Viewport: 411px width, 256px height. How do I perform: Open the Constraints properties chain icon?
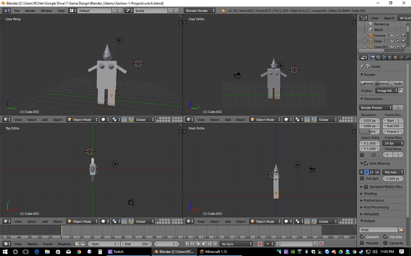tap(401, 57)
